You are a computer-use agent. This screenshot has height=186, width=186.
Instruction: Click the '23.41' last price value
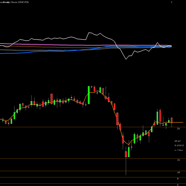(x=177, y=141)
